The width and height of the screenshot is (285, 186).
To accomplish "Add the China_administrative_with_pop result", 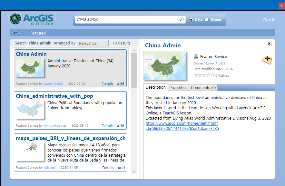I will (121, 126).
